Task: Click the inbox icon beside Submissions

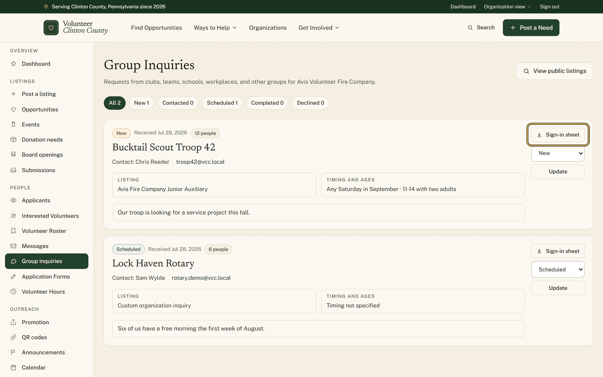Action: [14, 170]
